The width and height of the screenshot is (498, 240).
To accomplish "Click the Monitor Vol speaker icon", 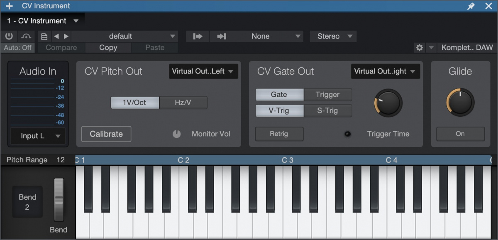I will click(x=176, y=134).
